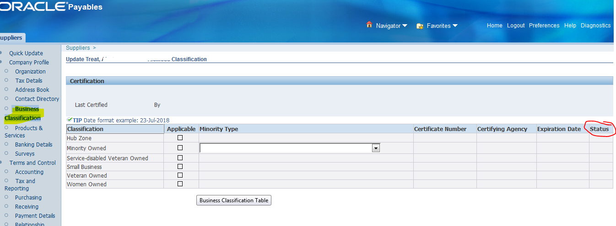Open Quick Update in sidebar
616x226 pixels.
(x=26, y=53)
